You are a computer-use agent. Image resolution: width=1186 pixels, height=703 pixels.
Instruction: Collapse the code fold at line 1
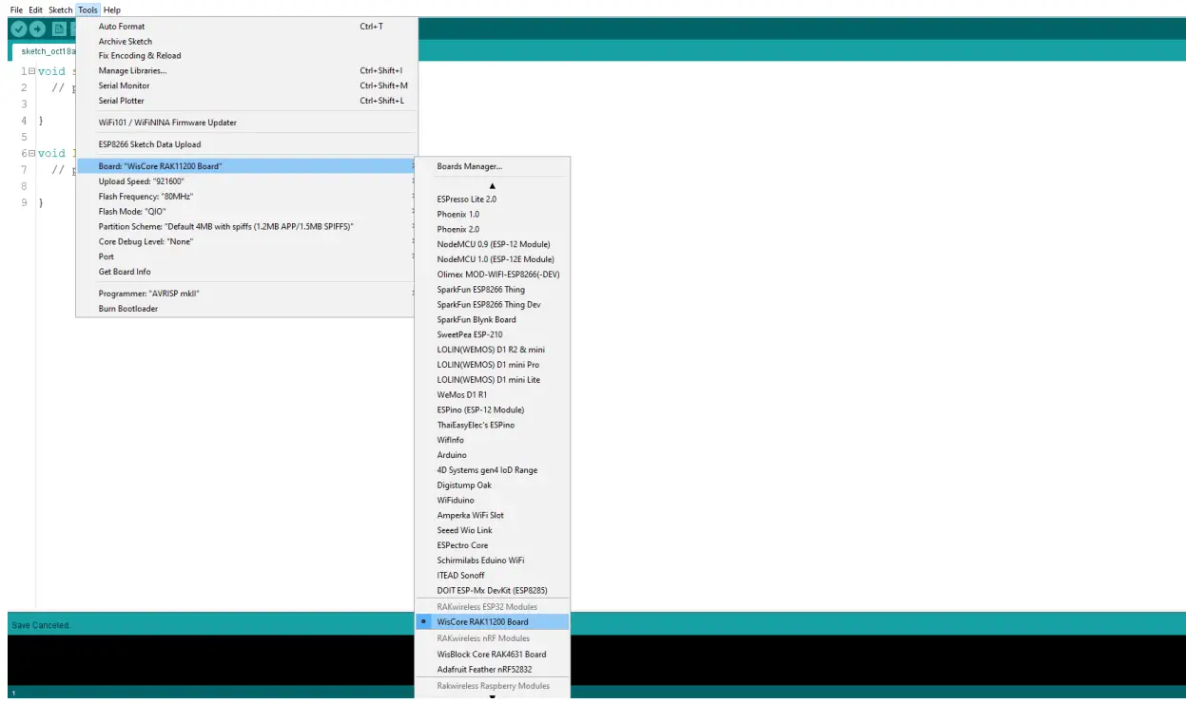point(32,72)
